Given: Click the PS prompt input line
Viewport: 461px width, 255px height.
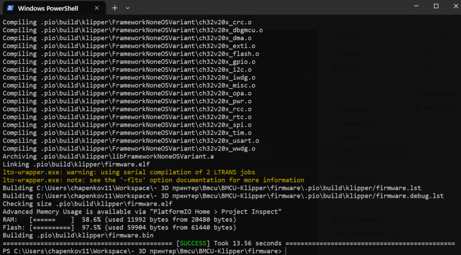Looking at the screenshot, I should 144,251.
